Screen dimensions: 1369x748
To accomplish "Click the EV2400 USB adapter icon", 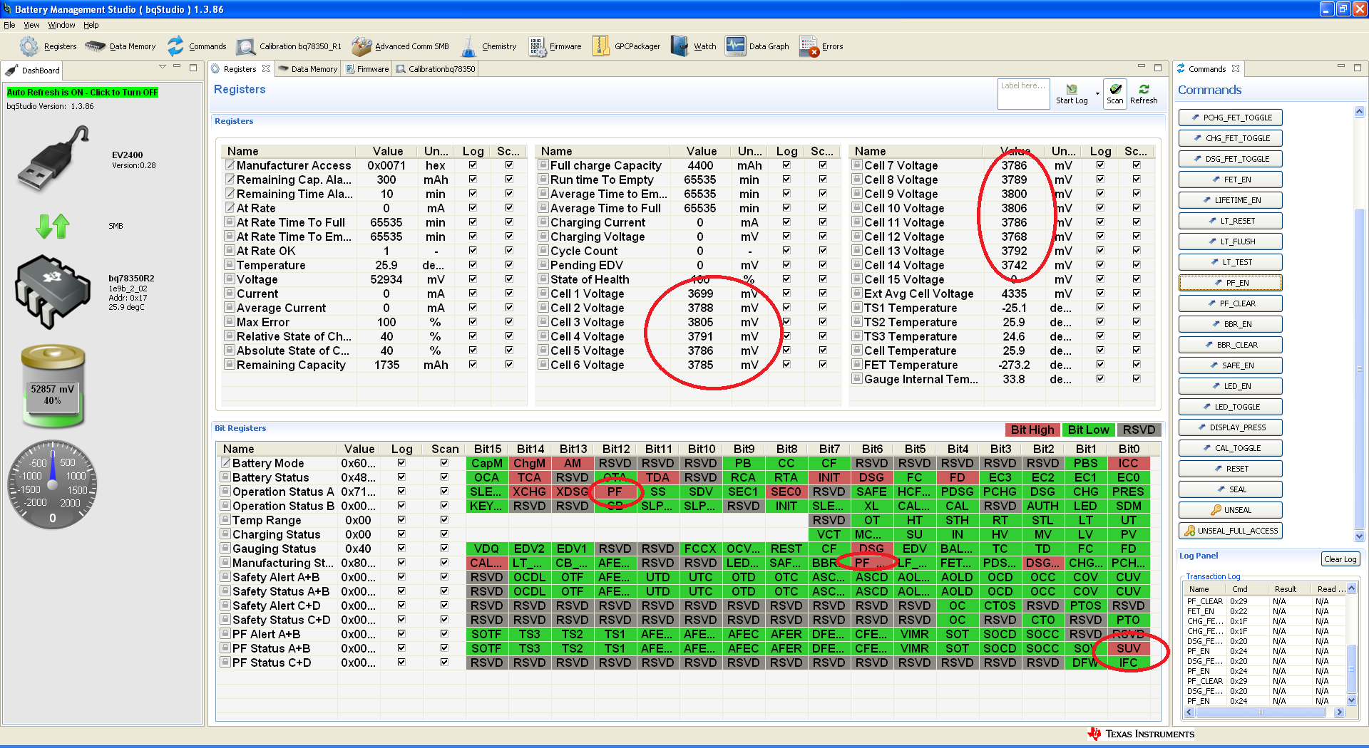I will (53, 158).
